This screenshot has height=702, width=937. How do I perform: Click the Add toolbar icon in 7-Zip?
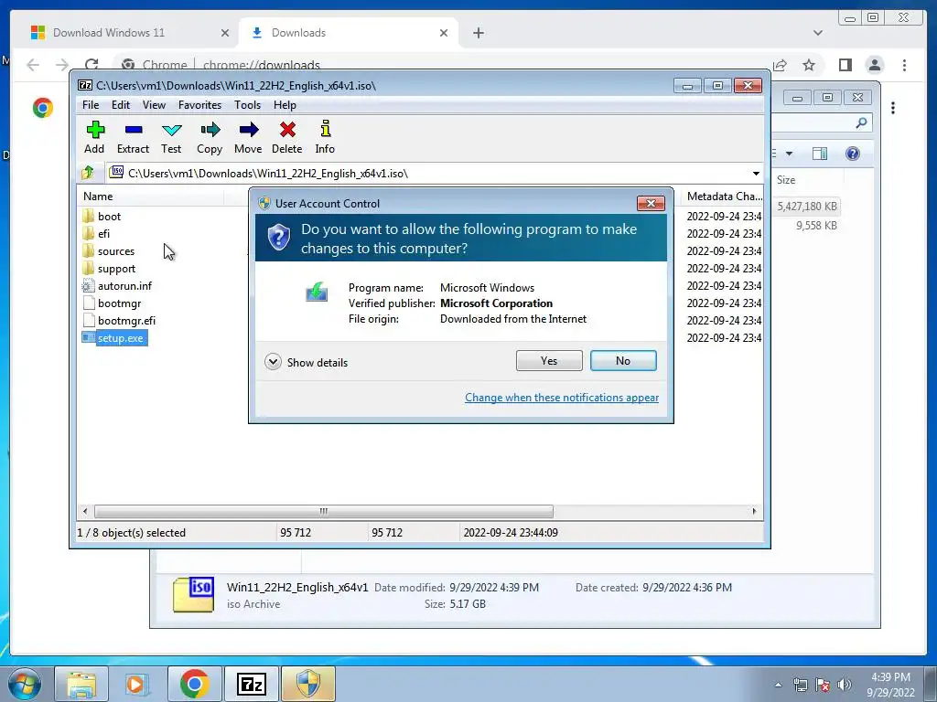[x=94, y=137]
